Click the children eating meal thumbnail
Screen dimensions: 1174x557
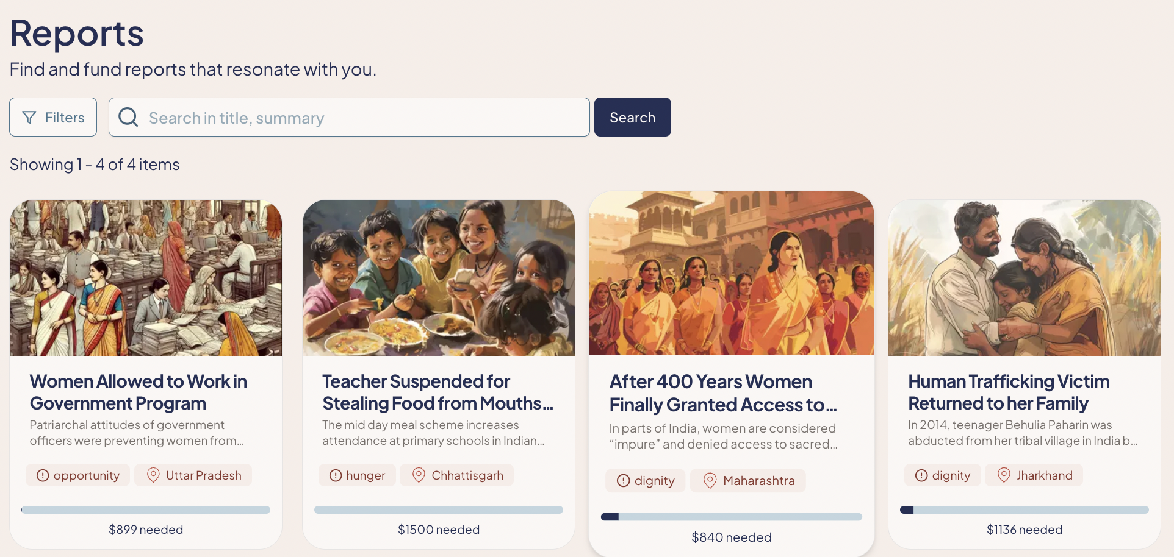coord(439,278)
